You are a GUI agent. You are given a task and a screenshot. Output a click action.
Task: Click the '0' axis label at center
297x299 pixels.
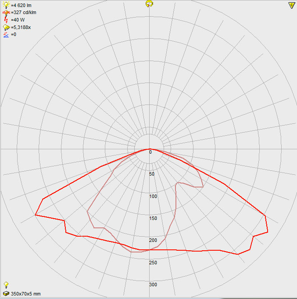pyautogui.click(x=150, y=152)
